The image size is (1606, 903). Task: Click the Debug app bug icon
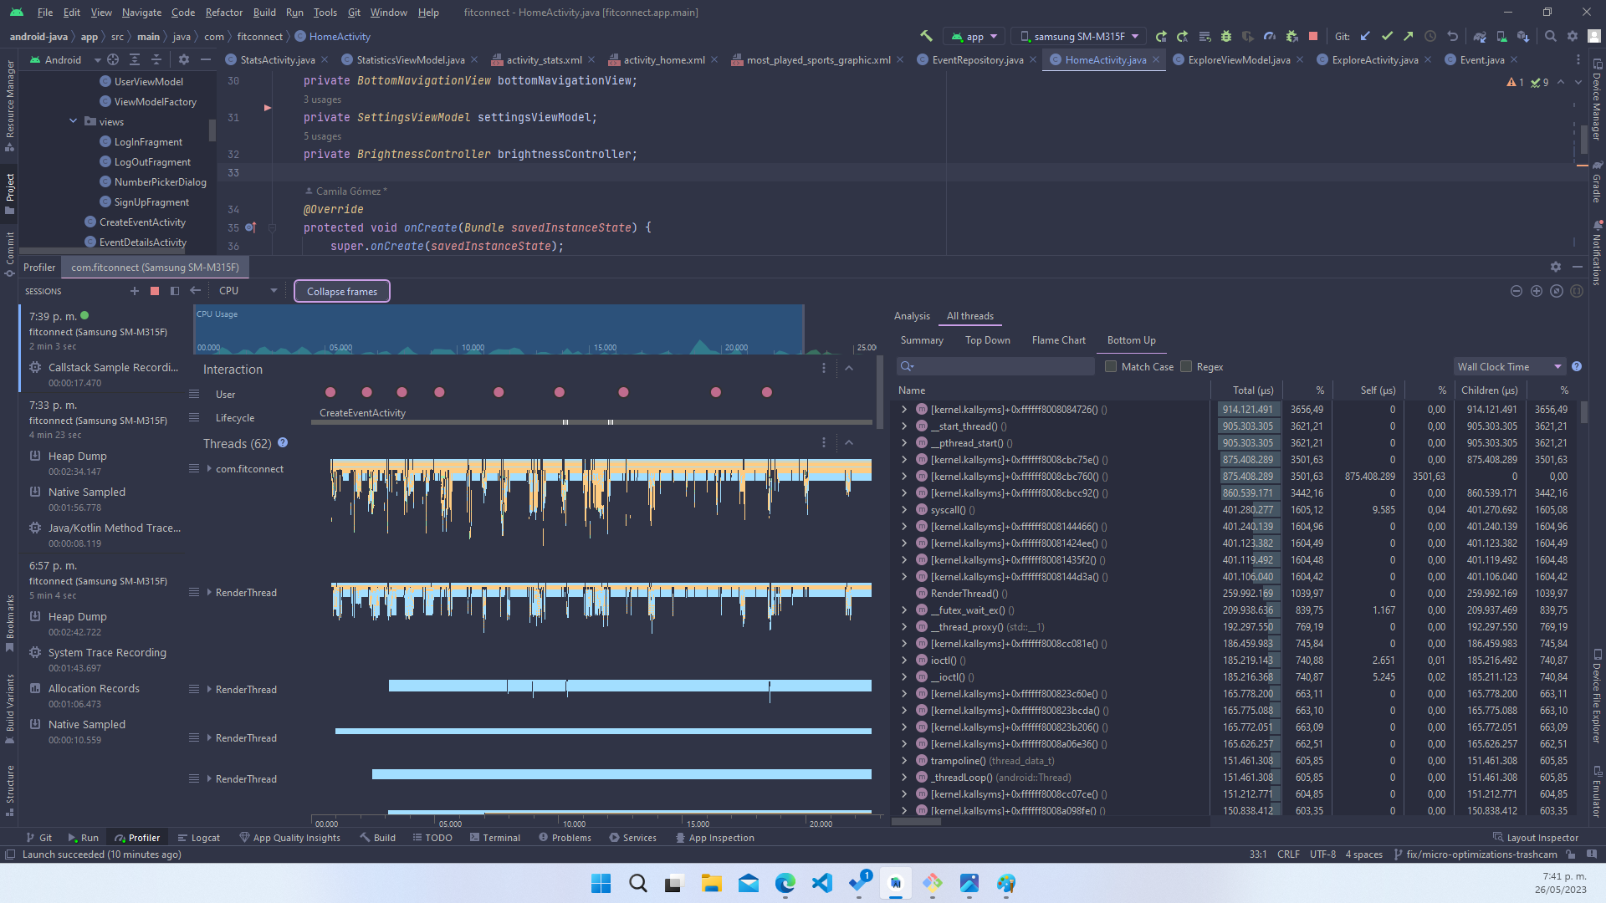[x=1226, y=36]
